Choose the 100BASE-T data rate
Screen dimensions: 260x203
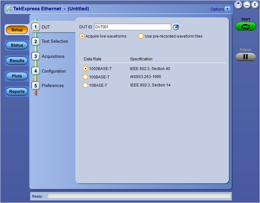pos(85,77)
